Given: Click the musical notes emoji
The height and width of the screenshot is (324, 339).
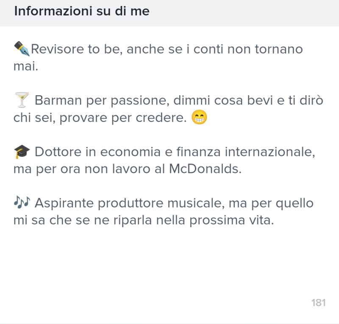Looking at the screenshot, I should [22, 203].
